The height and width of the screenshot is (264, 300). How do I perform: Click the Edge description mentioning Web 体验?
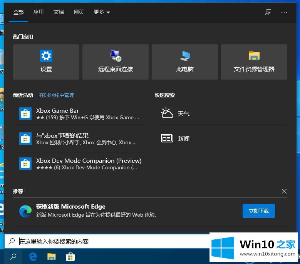click(97, 215)
